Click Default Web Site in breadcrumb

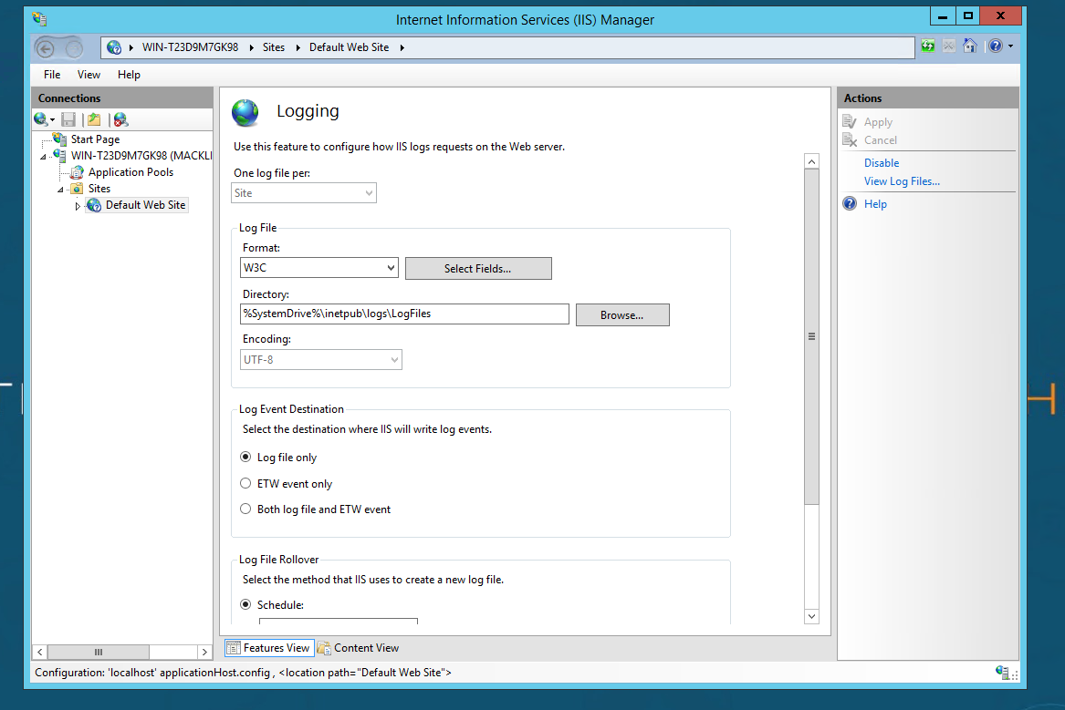[x=350, y=47]
